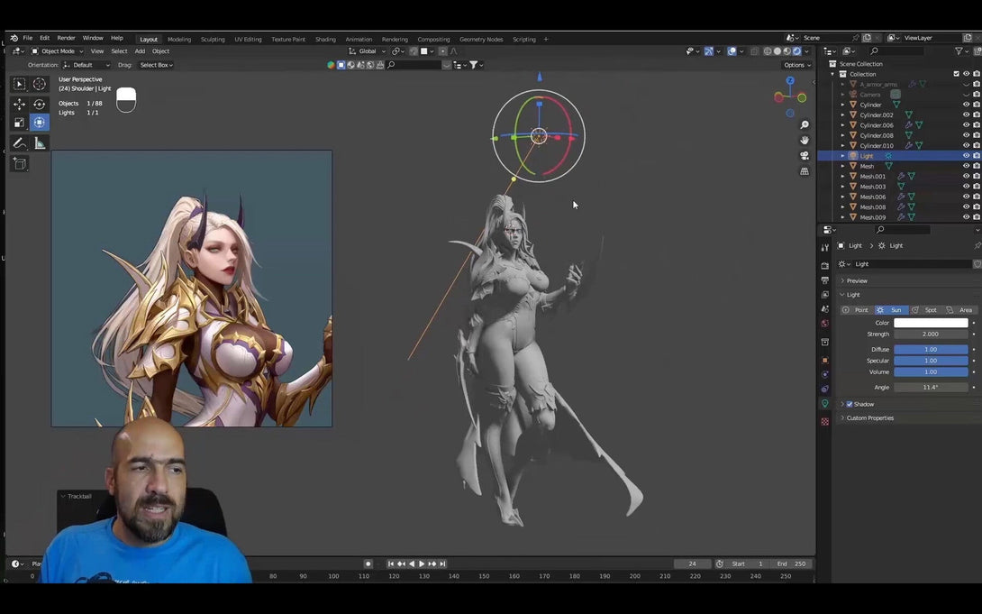The width and height of the screenshot is (982, 614).
Task: Click the viewport zoom magnifier icon
Action: [805, 125]
